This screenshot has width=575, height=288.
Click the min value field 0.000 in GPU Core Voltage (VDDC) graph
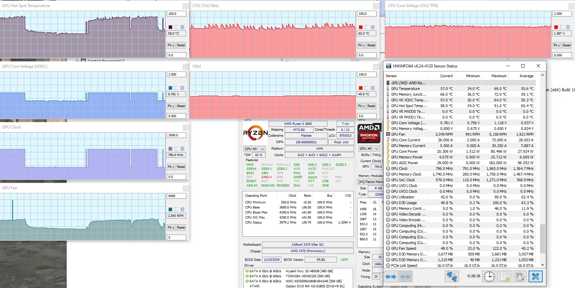[x=177, y=116]
